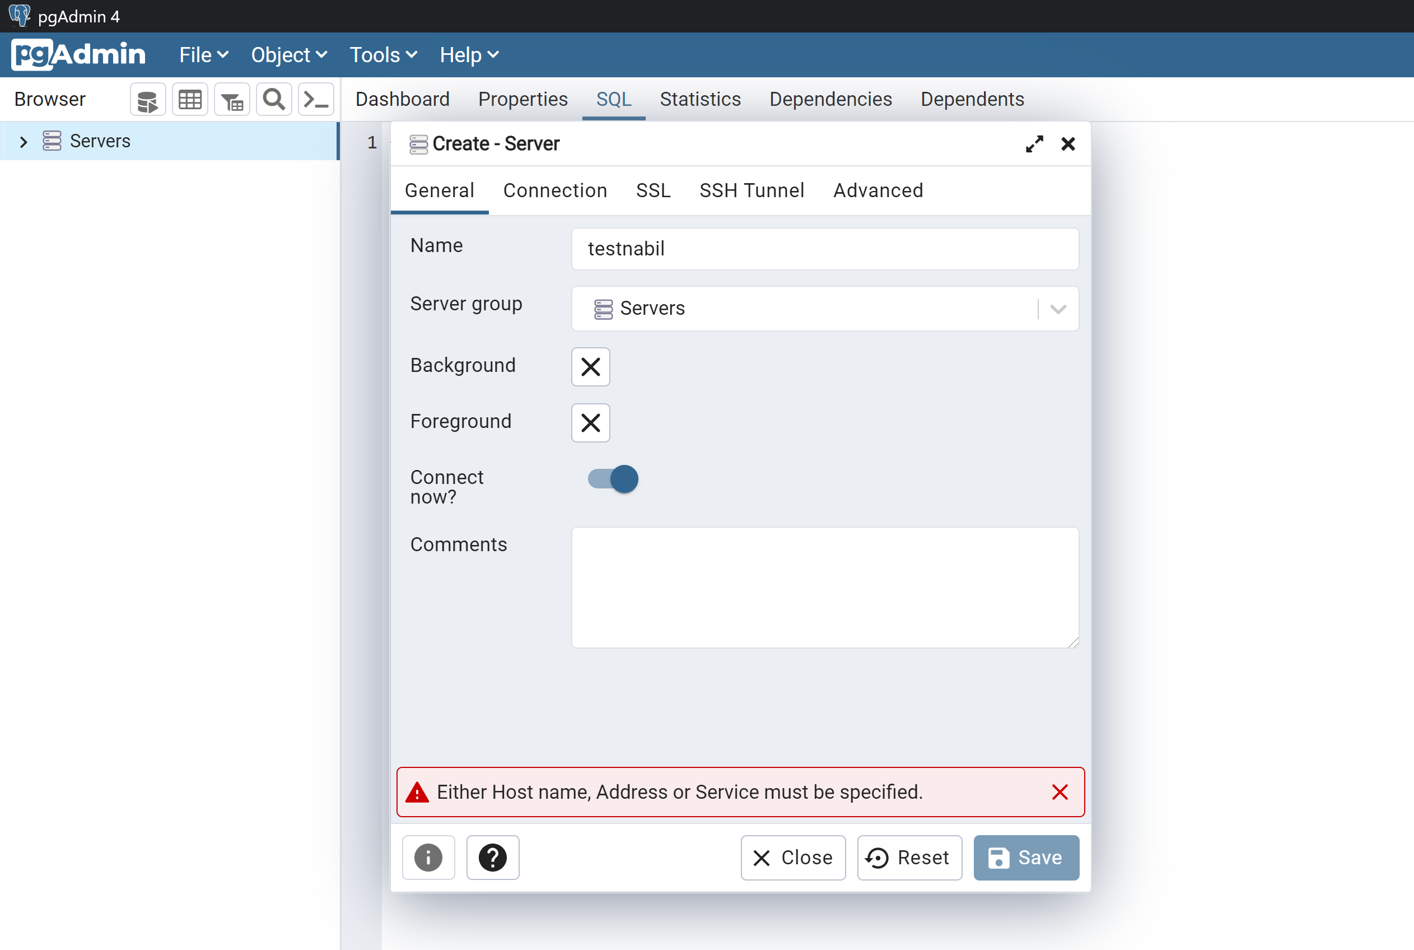Open the Object menu
Viewport: 1414px width, 950px height.
coord(290,55)
